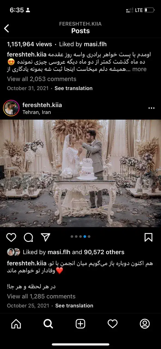Viewport: 161px width, 349px height.
Task: Open the 90,572 others likes list
Action: pos(104,252)
